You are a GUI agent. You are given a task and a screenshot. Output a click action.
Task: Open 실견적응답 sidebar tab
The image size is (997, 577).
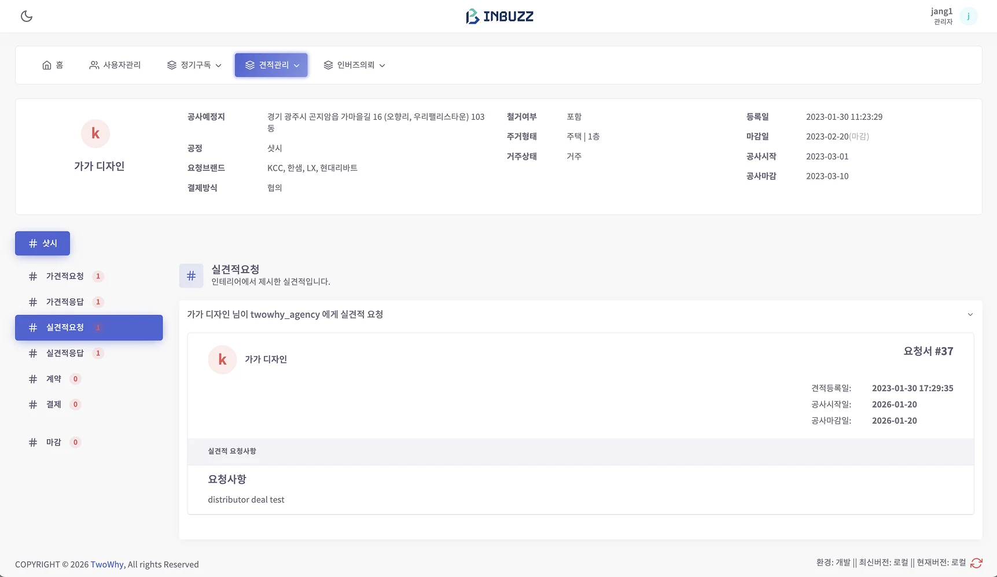[89, 353]
